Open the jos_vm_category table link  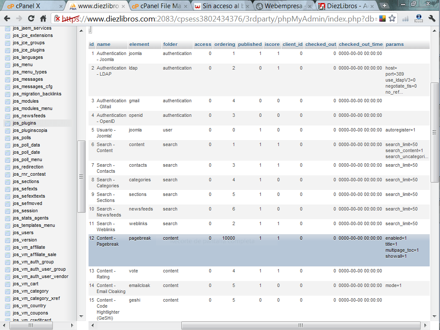pos(31,291)
